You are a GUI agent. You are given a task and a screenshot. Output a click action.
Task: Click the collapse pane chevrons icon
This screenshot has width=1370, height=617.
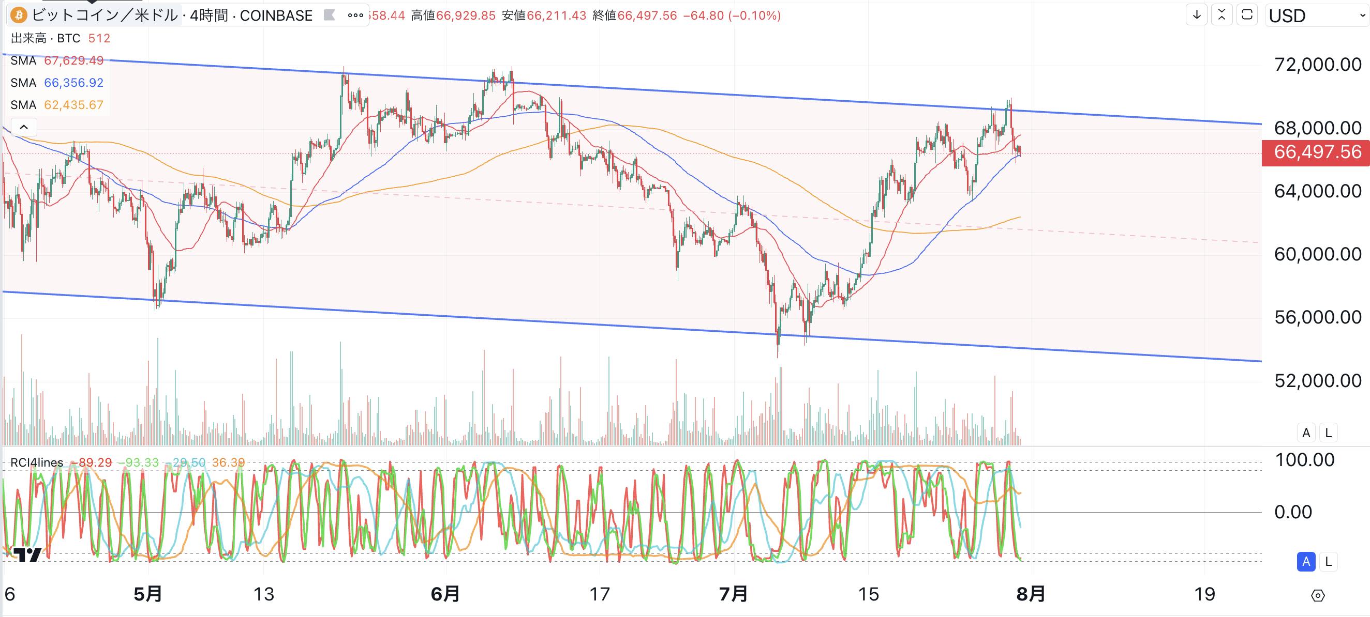pos(1222,15)
